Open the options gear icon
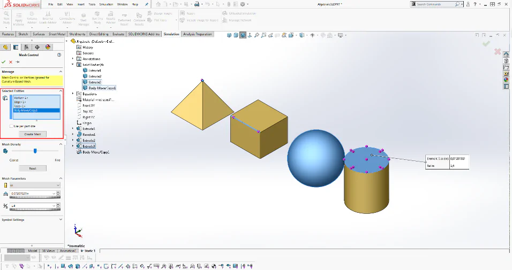The height and width of the screenshot is (270, 512). tap(243, 4)
